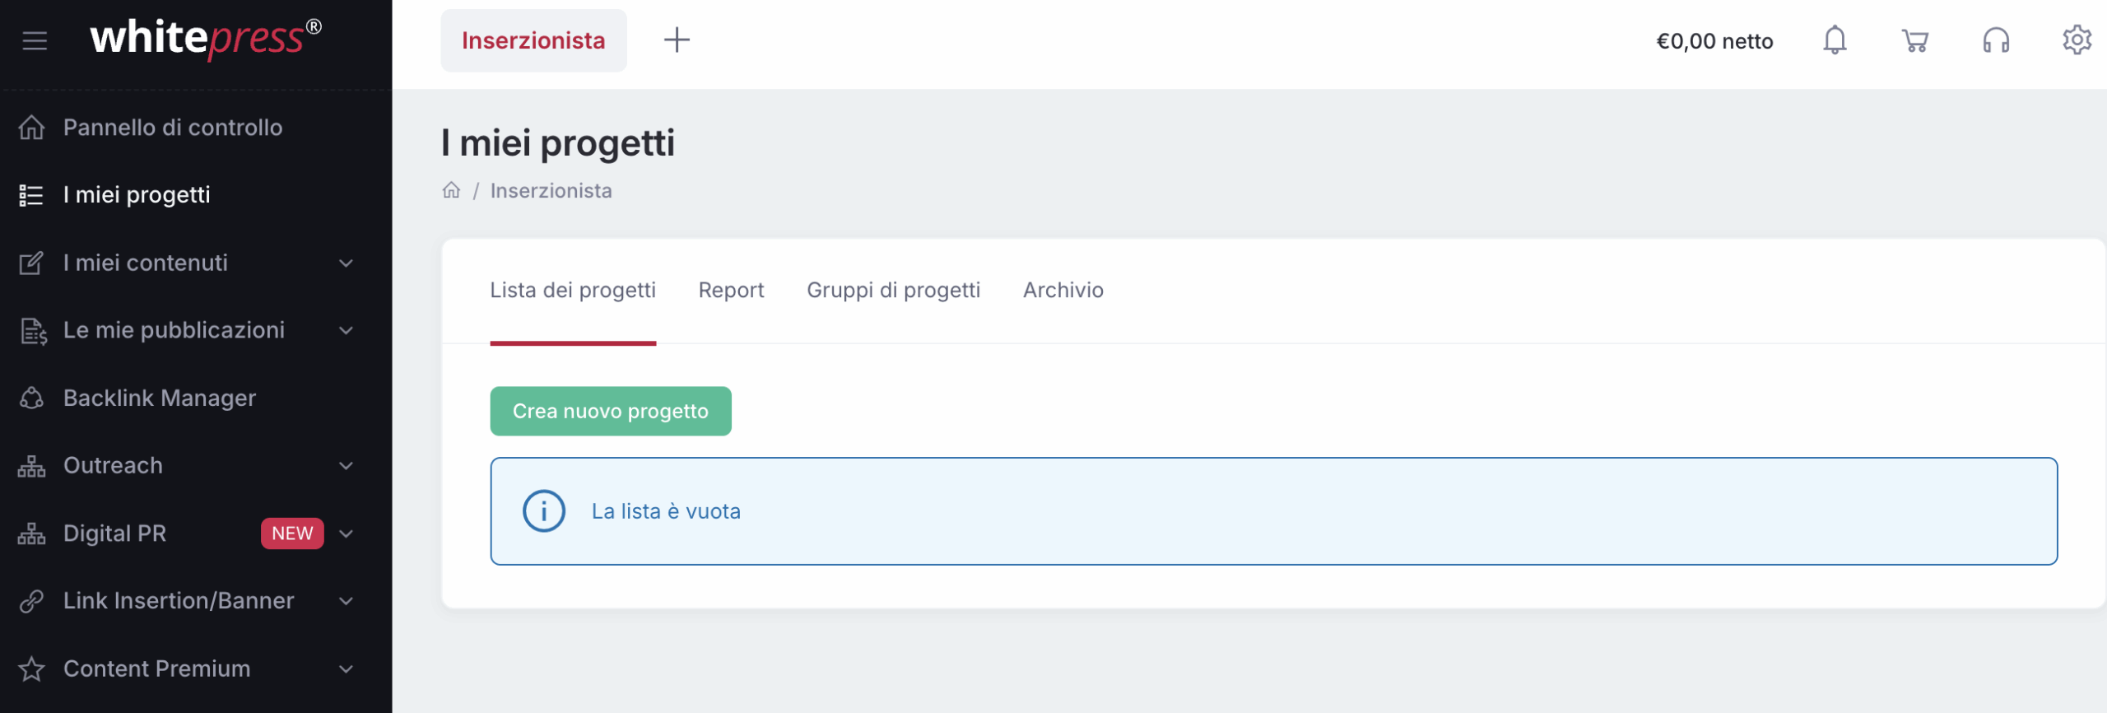The width and height of the screenshot is (2107, 713).
Task: Open the shopping cart icon
Action: click(1915, 40)
